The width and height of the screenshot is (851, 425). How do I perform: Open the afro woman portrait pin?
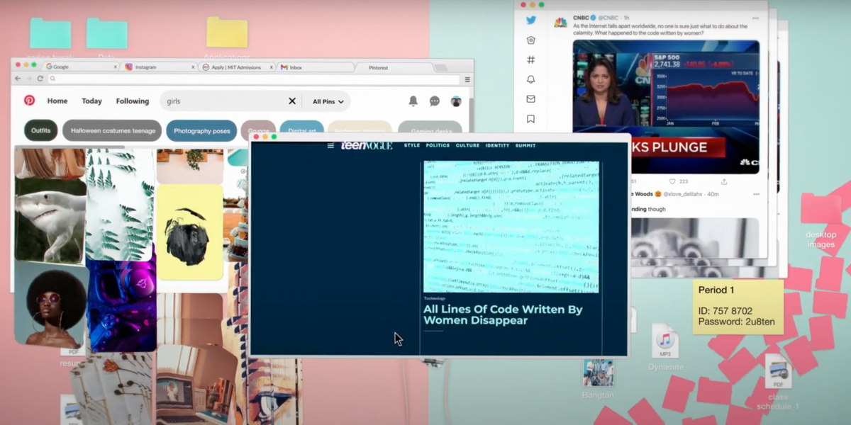click(x=50, y=306)
